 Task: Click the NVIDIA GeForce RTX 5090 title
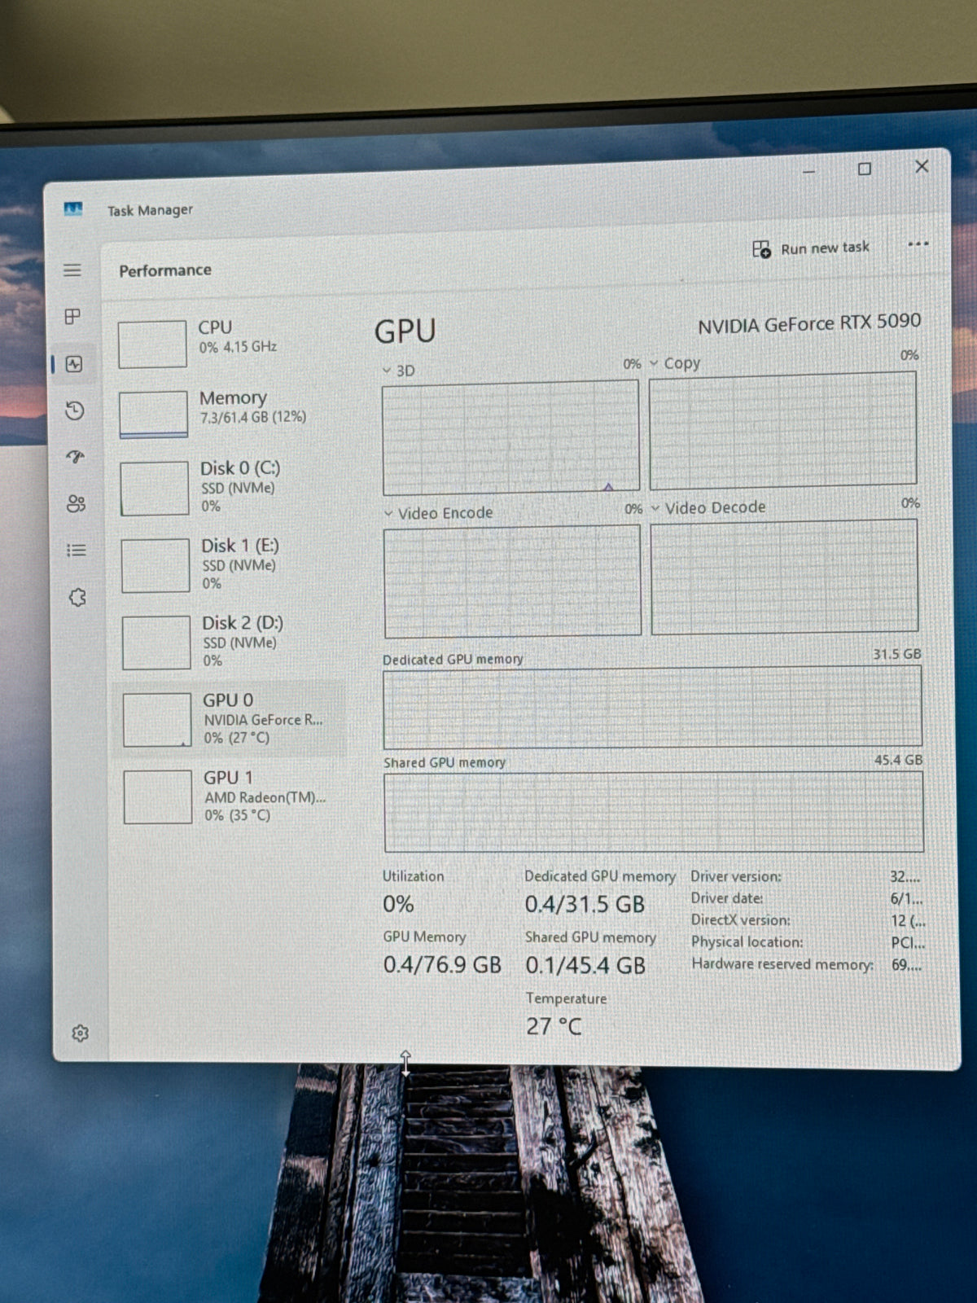pos(809,323)
